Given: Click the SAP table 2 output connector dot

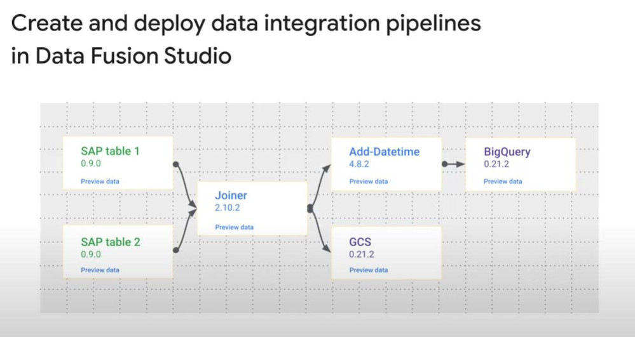Looking at the screenshot, I should 176,251.
